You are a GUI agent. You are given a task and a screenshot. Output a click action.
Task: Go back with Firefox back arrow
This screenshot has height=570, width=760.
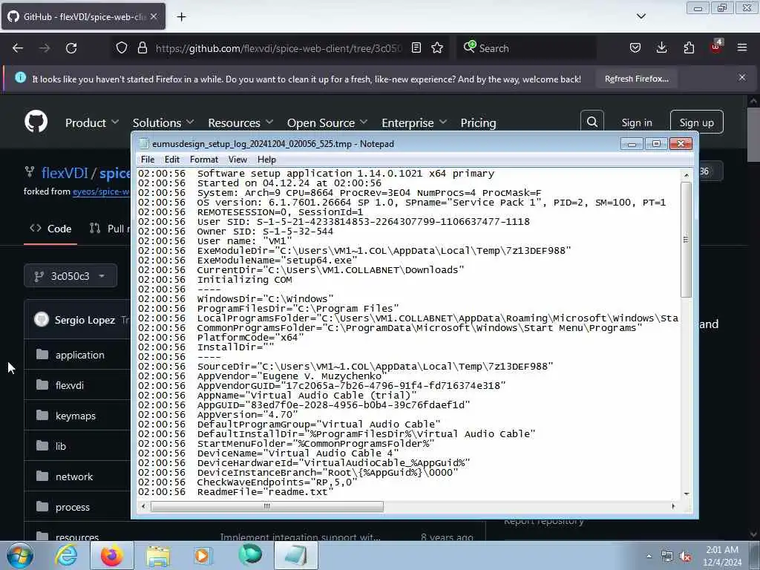(18, 48)
